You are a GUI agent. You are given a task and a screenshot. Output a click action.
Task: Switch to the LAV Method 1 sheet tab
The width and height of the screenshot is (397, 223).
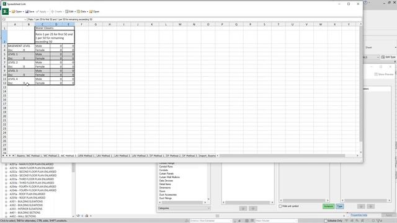point(104,155)
